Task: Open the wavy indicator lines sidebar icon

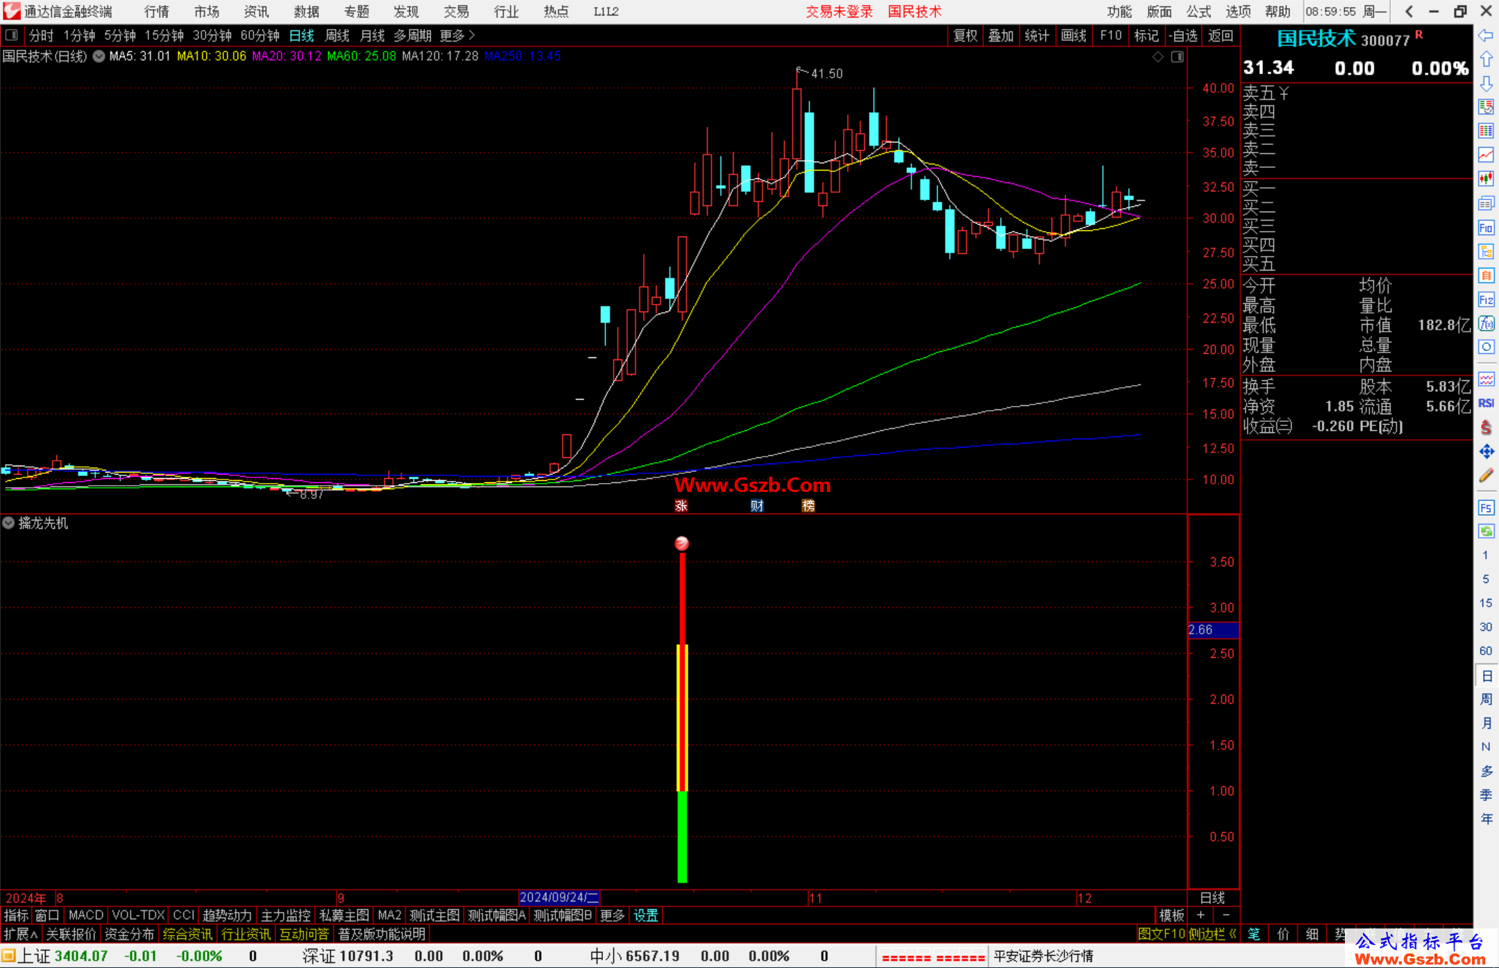Action: coord(1486,379)
